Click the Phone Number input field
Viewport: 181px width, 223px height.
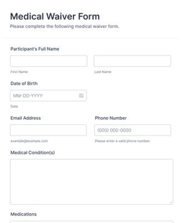(133, 130)
